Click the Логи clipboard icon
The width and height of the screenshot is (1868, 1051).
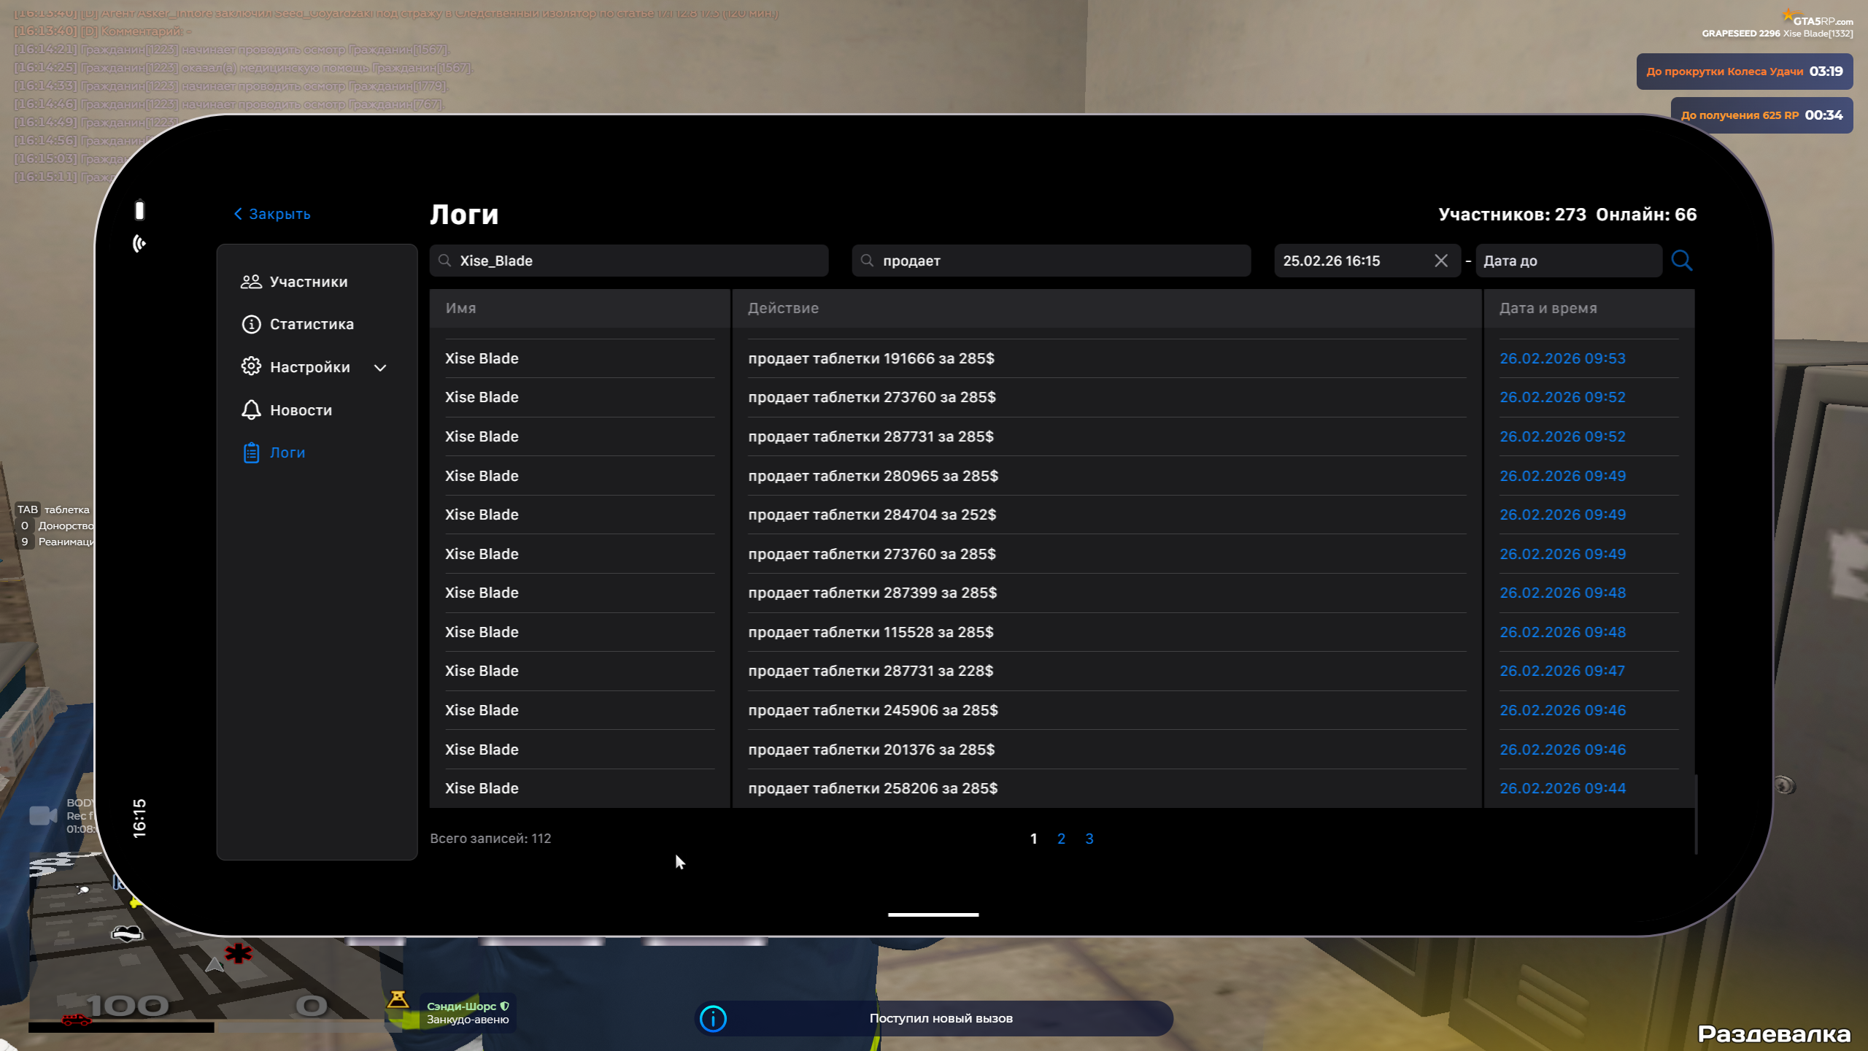coord(251,453)
